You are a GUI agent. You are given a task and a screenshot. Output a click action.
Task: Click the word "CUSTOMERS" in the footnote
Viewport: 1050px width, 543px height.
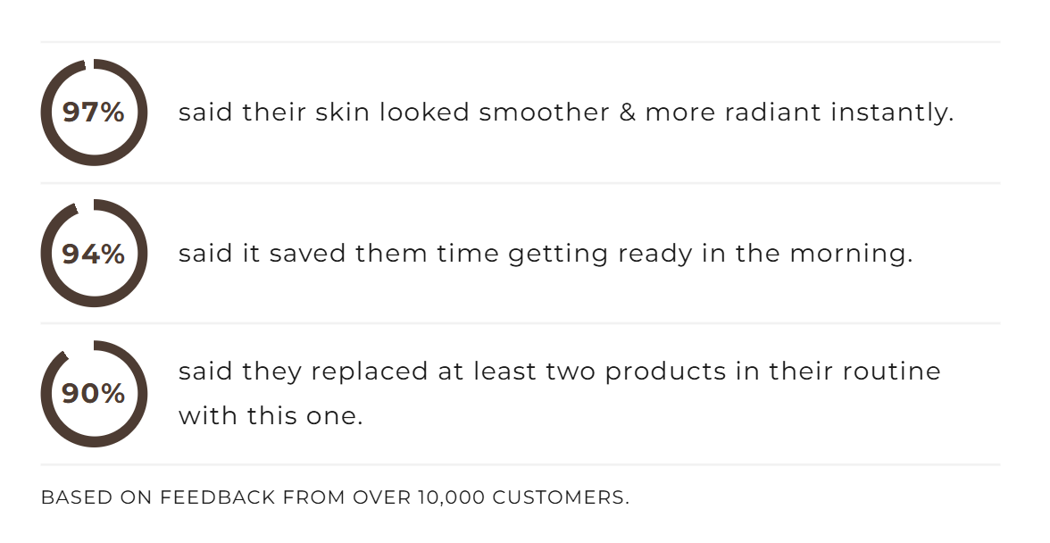560,498
